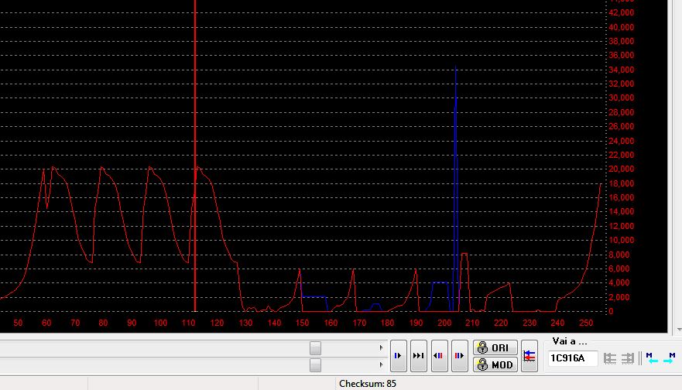Click the Vai a ... label
The image size is (682, 390).
pyautogui.click(x=569, y=341)
